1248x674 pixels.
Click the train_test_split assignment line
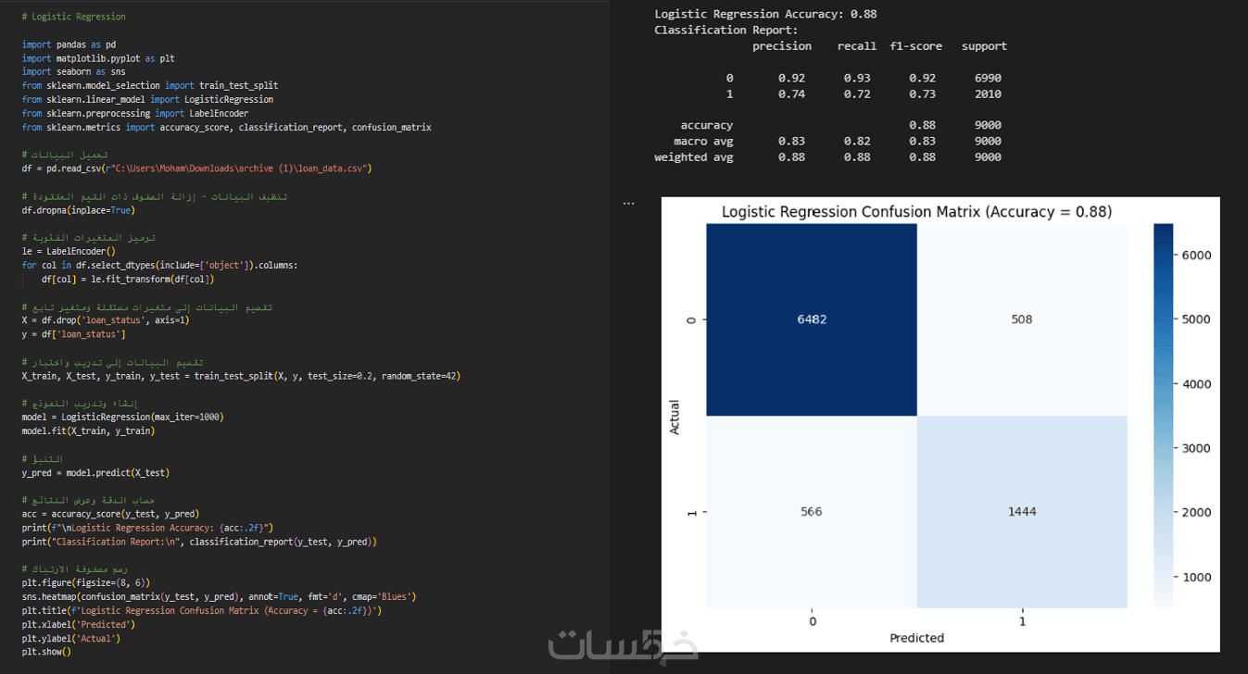pyautogui.click(x=241, y=376)
